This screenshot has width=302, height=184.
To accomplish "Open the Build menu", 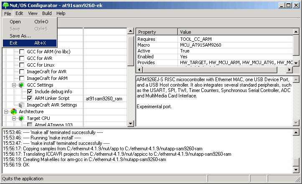I will click(x=47, y=13).
